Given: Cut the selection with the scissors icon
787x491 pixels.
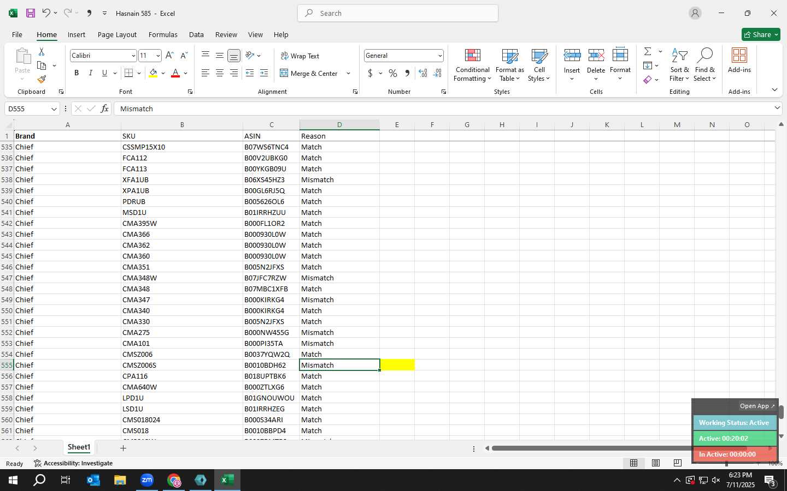Looking at the screenshot, I should point(42,51).
